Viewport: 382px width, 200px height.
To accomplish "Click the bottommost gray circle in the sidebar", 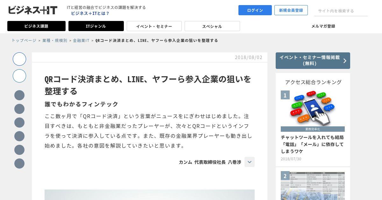I will coord(19,163).
